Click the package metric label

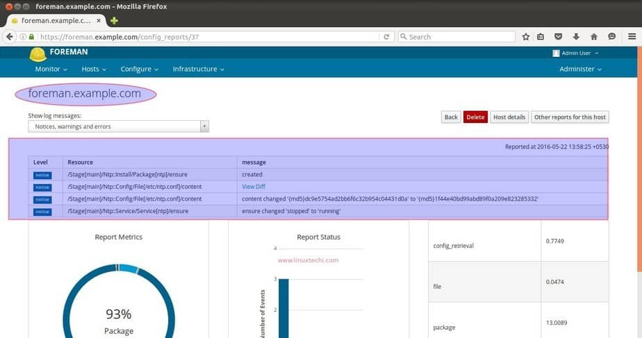(x=444, y=328)
